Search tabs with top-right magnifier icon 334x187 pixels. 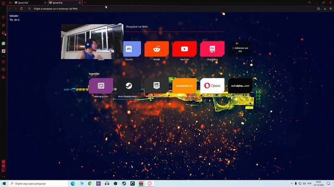click(x=309, y=3)
